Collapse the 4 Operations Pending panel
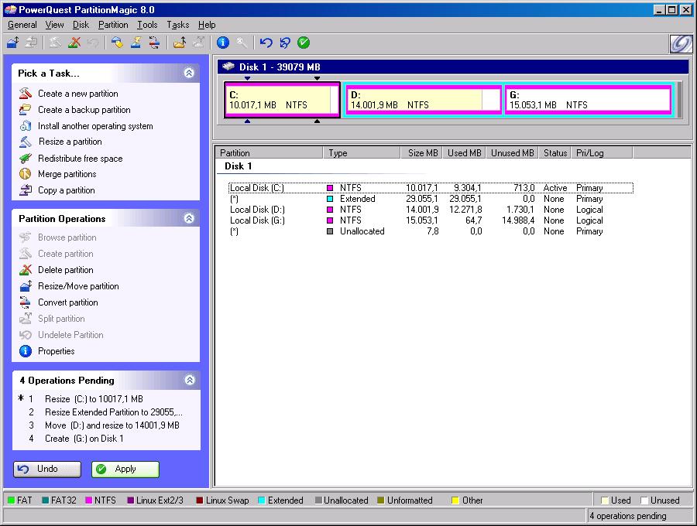The height and width of the screenshot is (526, 697). coord(190,380)
